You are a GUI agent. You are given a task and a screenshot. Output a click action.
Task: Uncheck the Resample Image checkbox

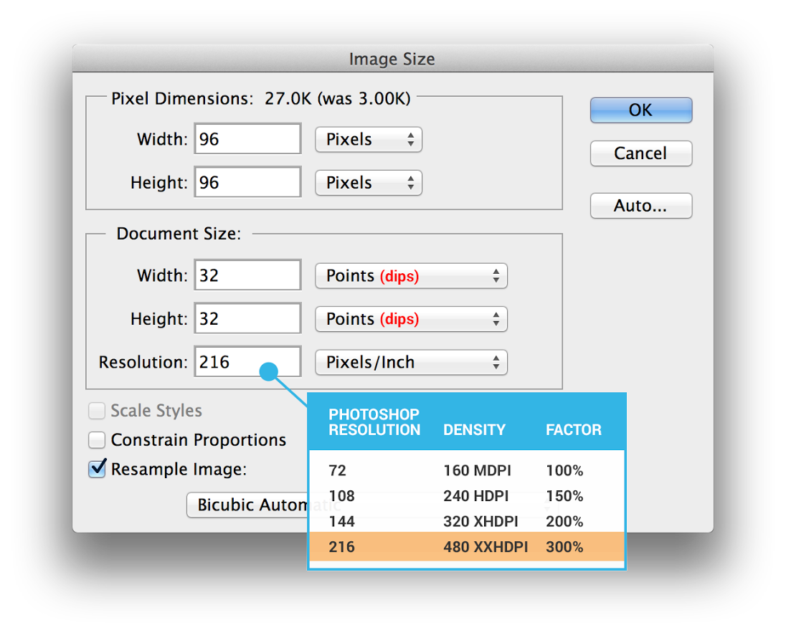point(97,470)
